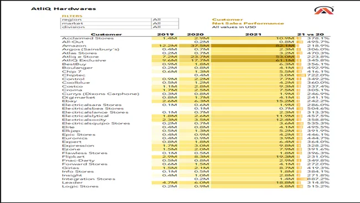Select the Croma customer name
Screen dimensions: 360x203
(x=72, y=90)
